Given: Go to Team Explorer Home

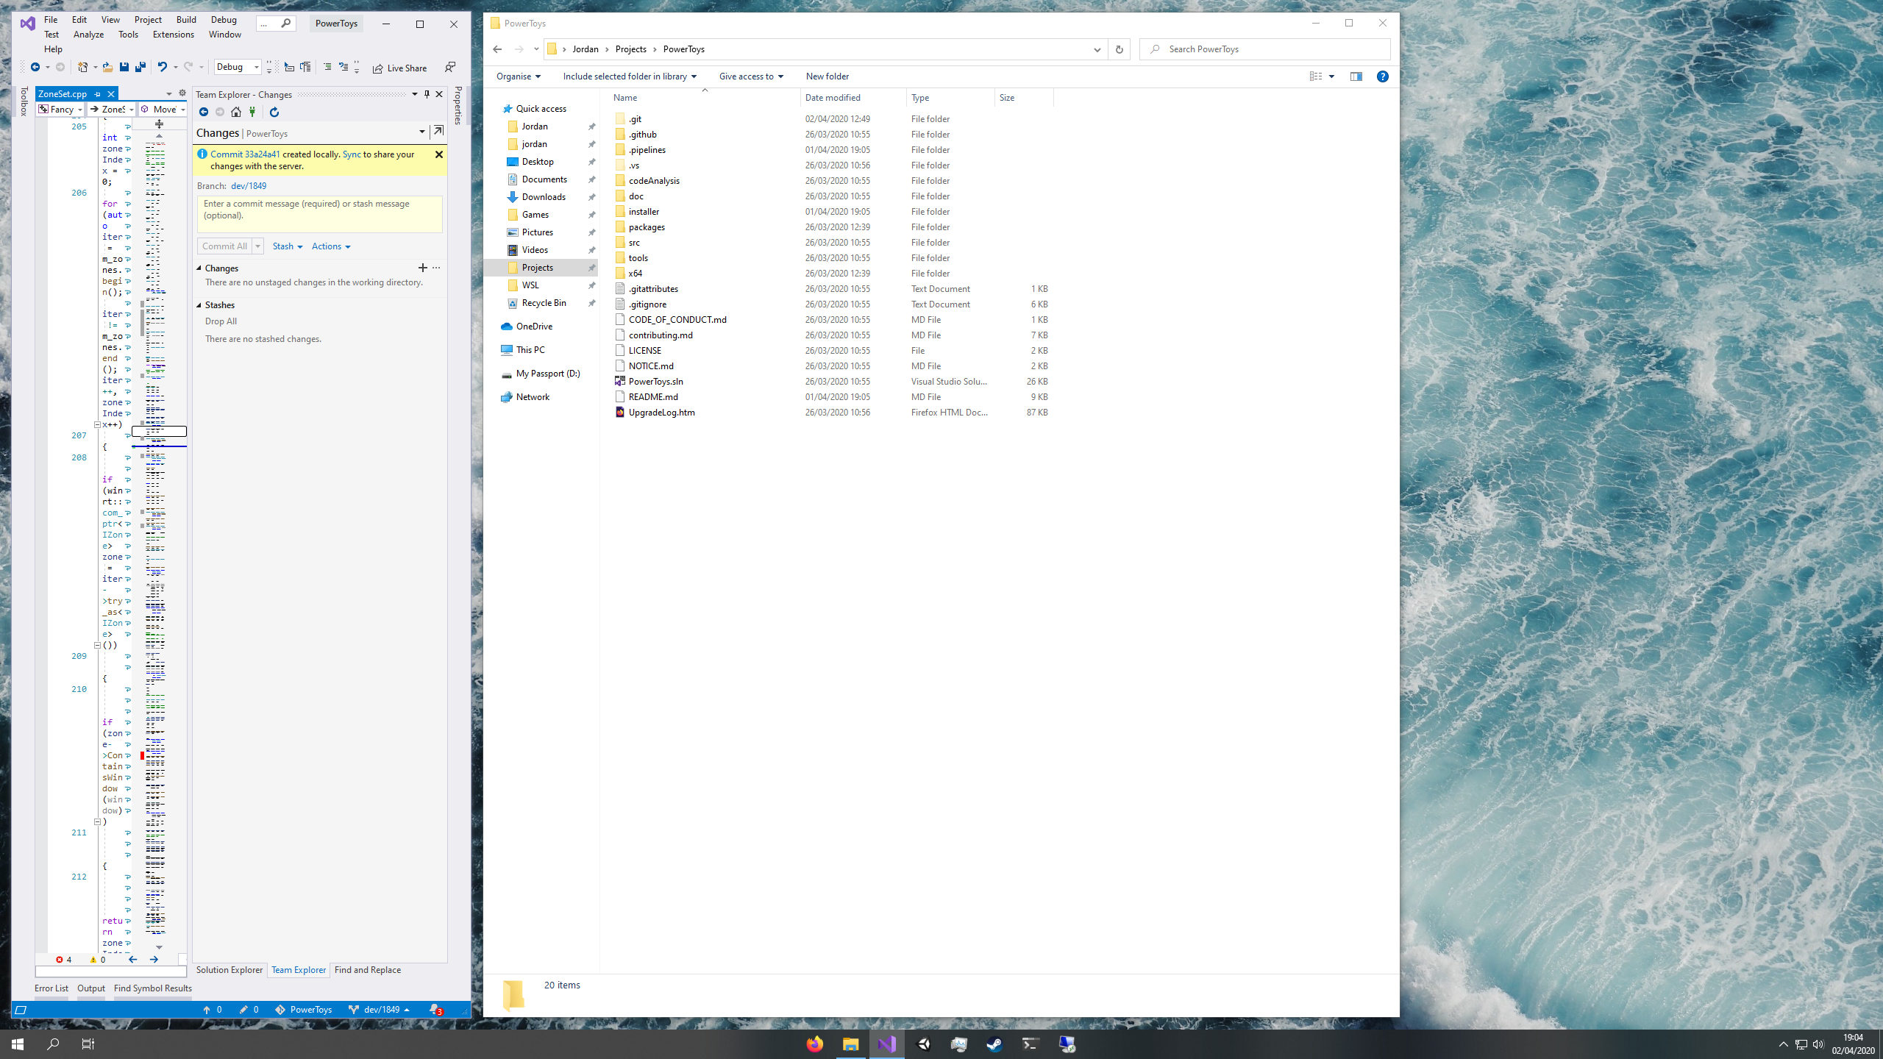Looking at the screenshot, I should click(236, 113).
